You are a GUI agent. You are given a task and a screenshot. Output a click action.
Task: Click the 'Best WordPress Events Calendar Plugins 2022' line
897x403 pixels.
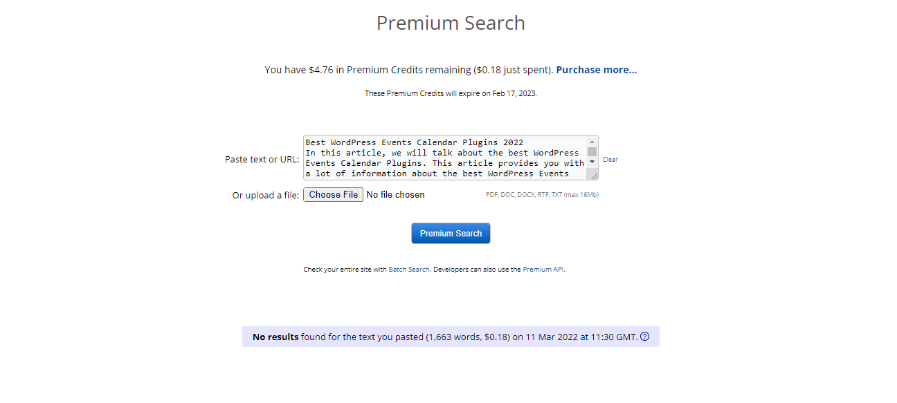point(414,142)
